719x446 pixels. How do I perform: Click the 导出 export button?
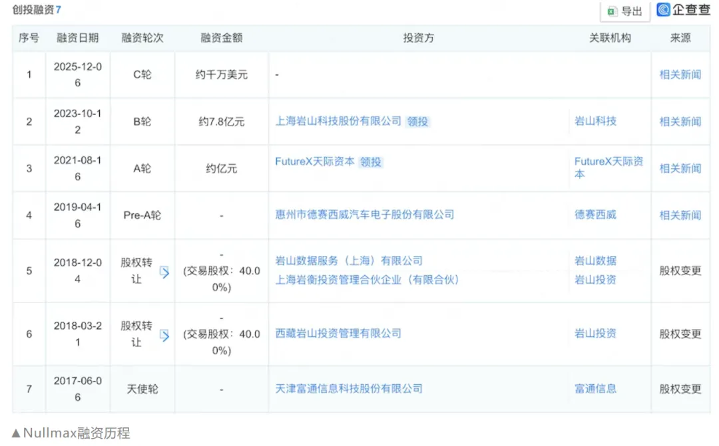[624, 11]
